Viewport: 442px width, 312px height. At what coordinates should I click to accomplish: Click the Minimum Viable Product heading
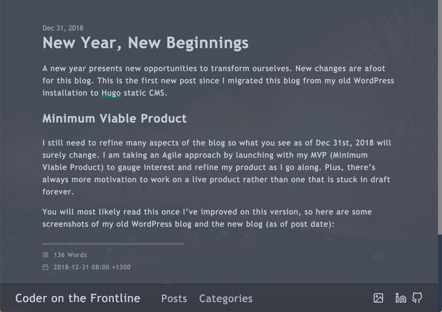click(x=114, y=119)
